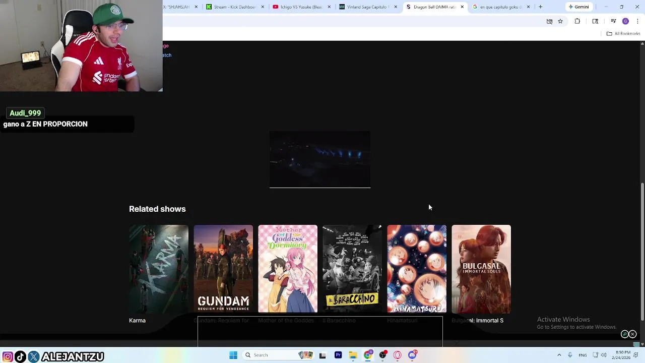Open a new browser tab
645x363 pixels.
[540, 7]
